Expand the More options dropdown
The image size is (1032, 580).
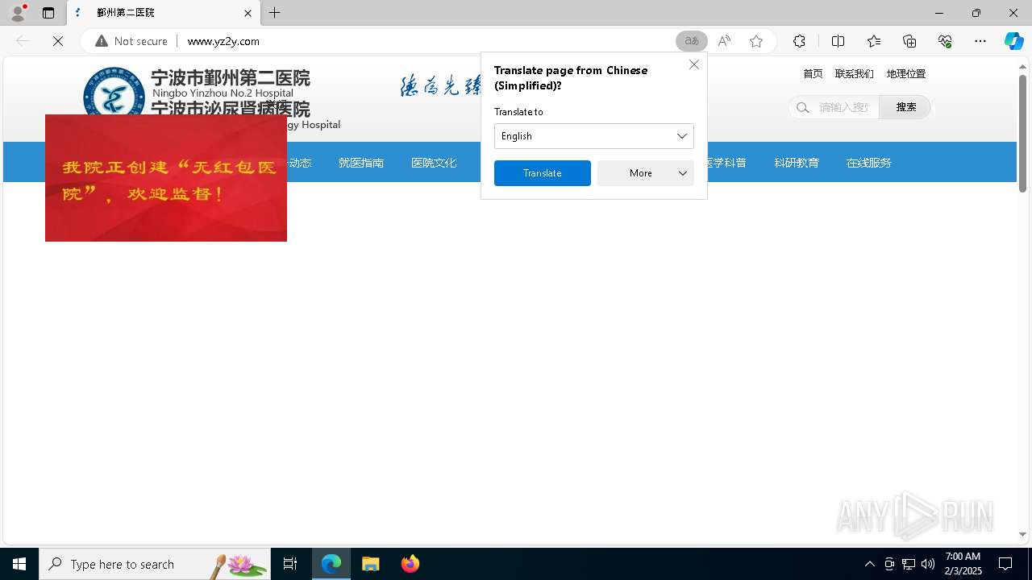(x=646, y=173)
